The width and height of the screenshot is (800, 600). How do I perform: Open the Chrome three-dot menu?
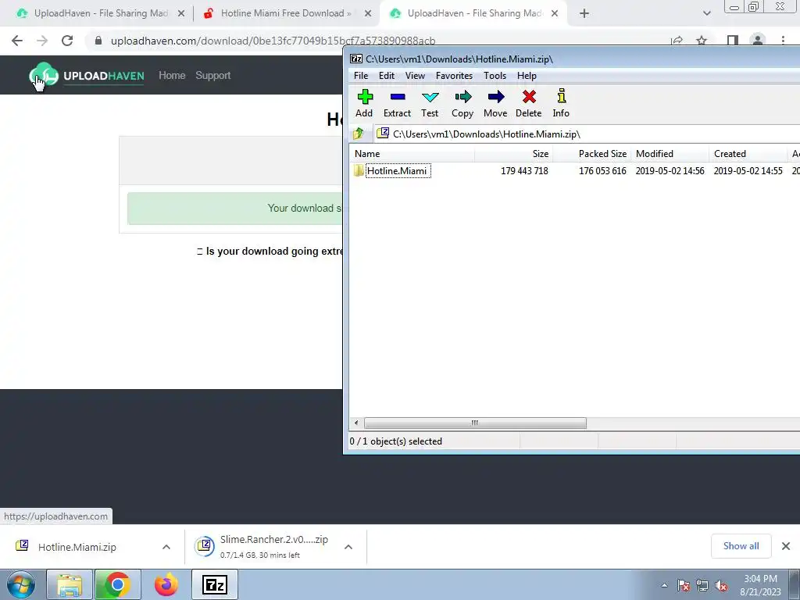783,41
